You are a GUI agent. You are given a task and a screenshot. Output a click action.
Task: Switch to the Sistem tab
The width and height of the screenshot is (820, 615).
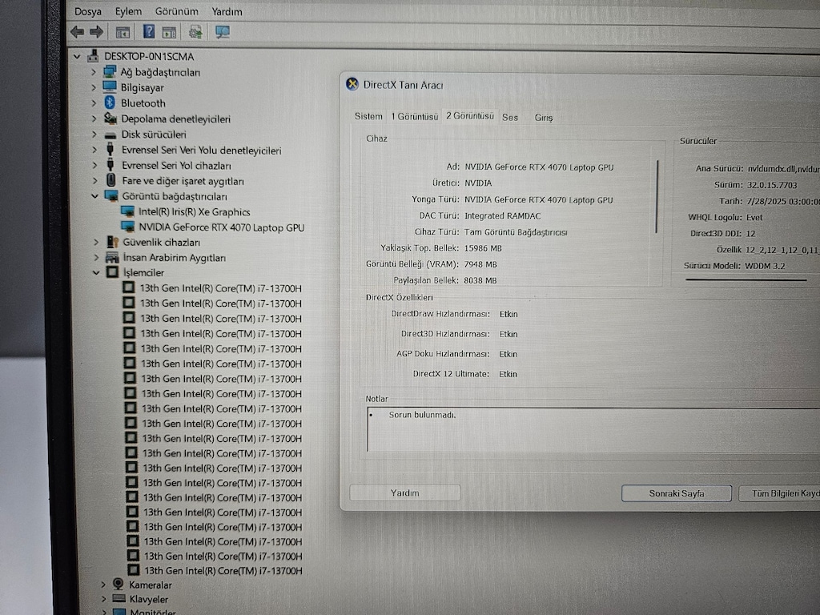tap(368, 116)
